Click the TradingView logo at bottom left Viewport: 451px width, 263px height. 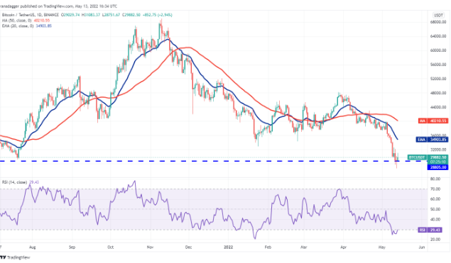(15, 257)
